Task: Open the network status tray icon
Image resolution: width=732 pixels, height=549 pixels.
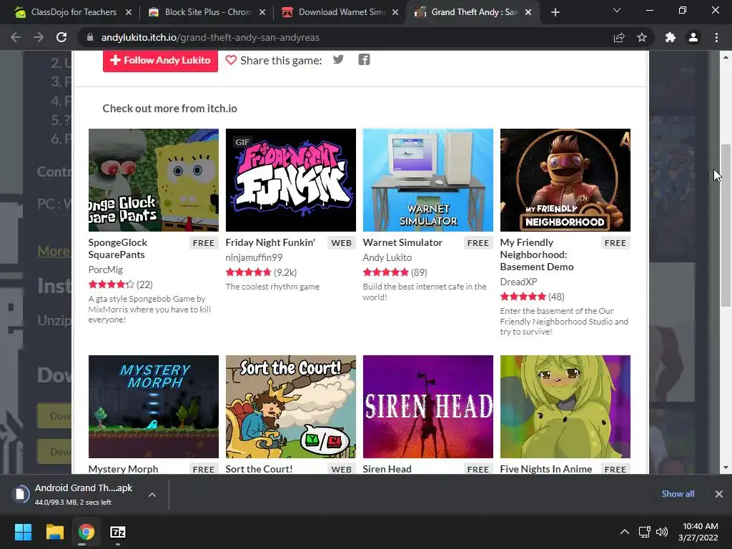Action: pos(645,532)
